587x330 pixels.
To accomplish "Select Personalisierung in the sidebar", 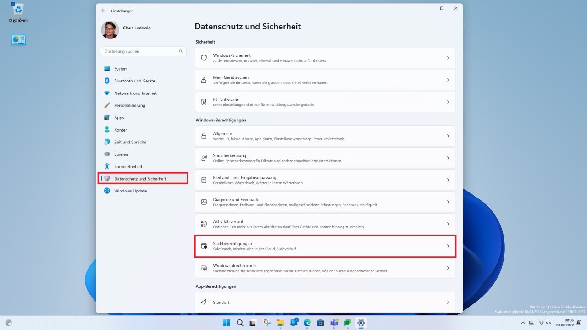I will pos(143,105).
